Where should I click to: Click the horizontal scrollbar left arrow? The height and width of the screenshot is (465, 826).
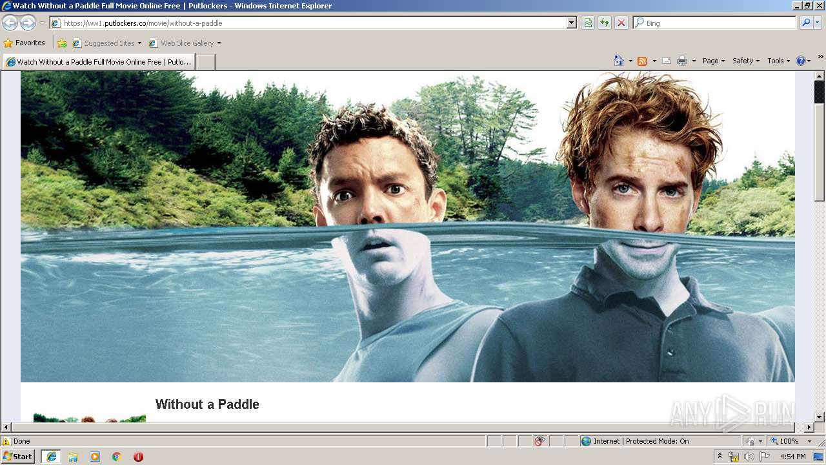pos(6,428)
